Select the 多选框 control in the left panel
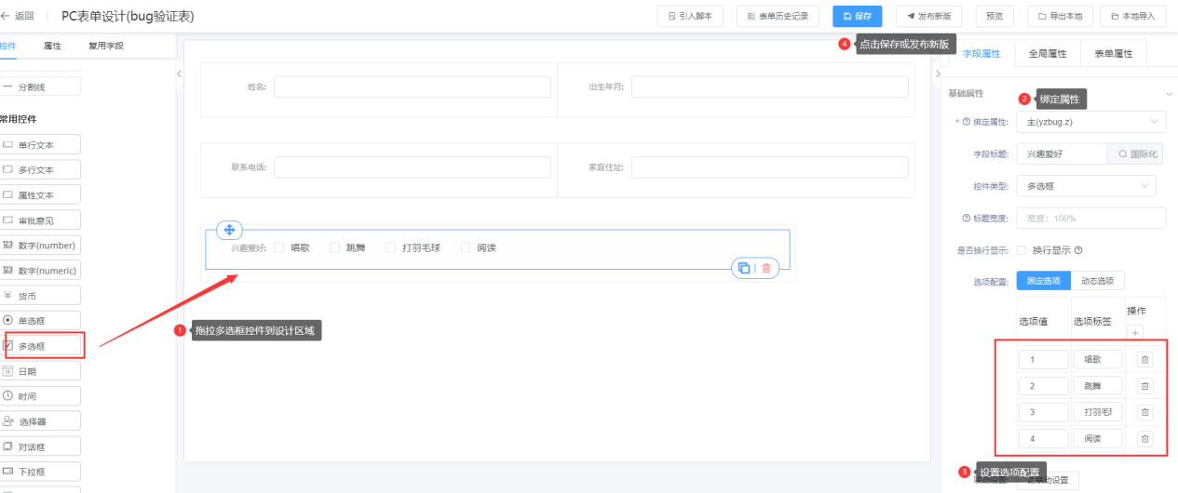Image resolution: width=1178 pixels, height=493 pixels. [x=43, y=346]
